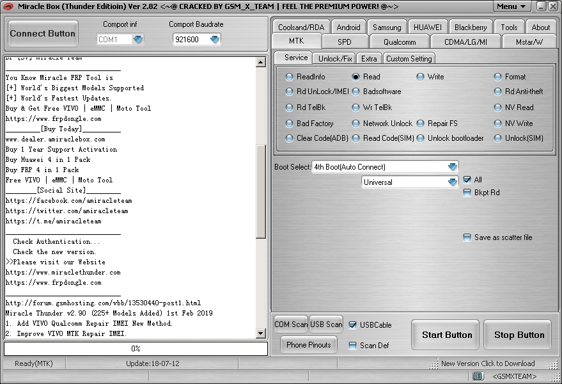Select the MTK tab
562x384 pixels.
[297, 41]
